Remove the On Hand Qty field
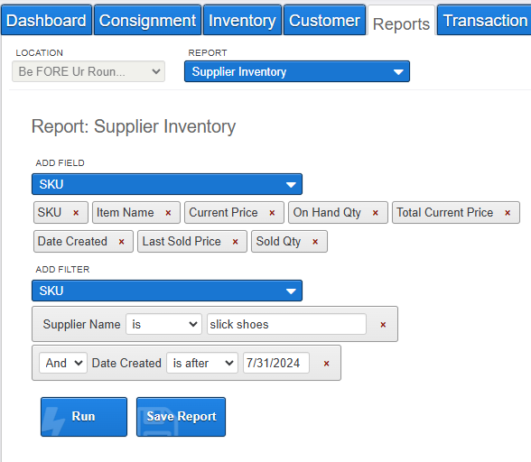 pyautogui.click(x=376, y=213)
